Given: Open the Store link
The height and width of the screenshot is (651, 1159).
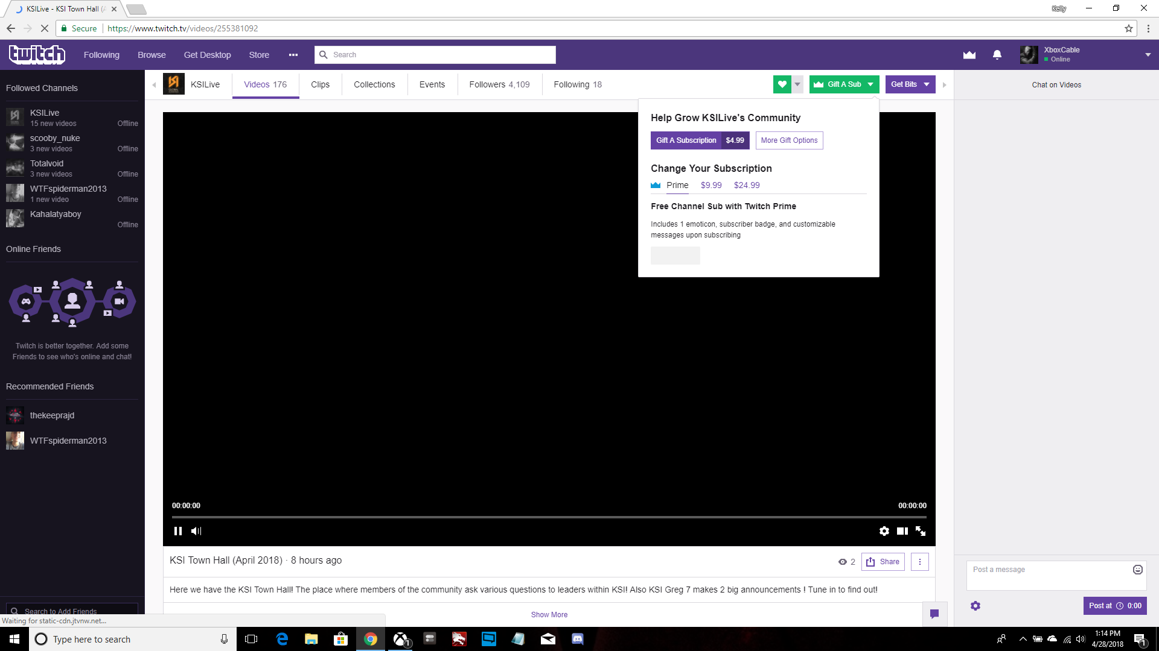Looking at the screenshot, I should [x=260, y=55].
